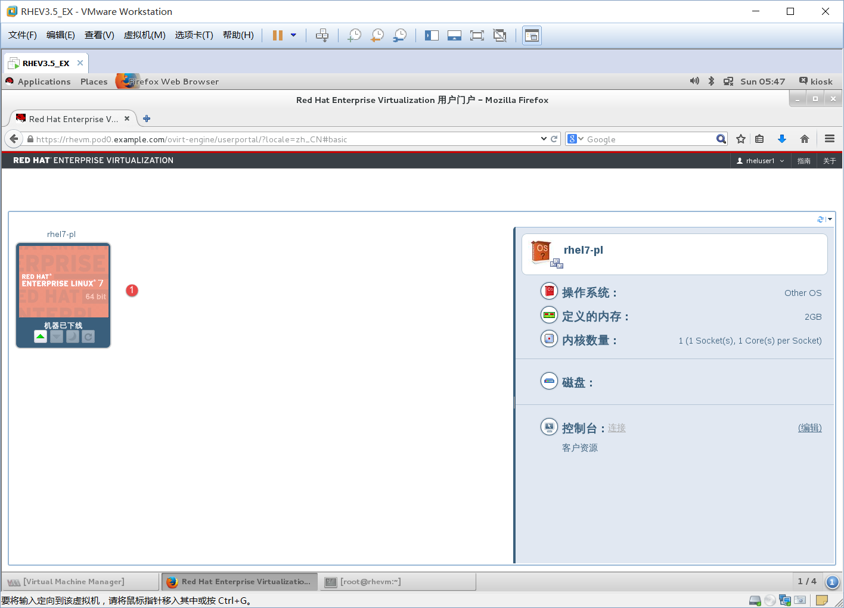Refresh the user portal VM list

pyautogui.click(x=821, y=219)
